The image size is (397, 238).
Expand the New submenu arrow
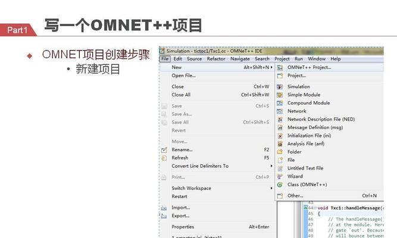coord(271,67)
